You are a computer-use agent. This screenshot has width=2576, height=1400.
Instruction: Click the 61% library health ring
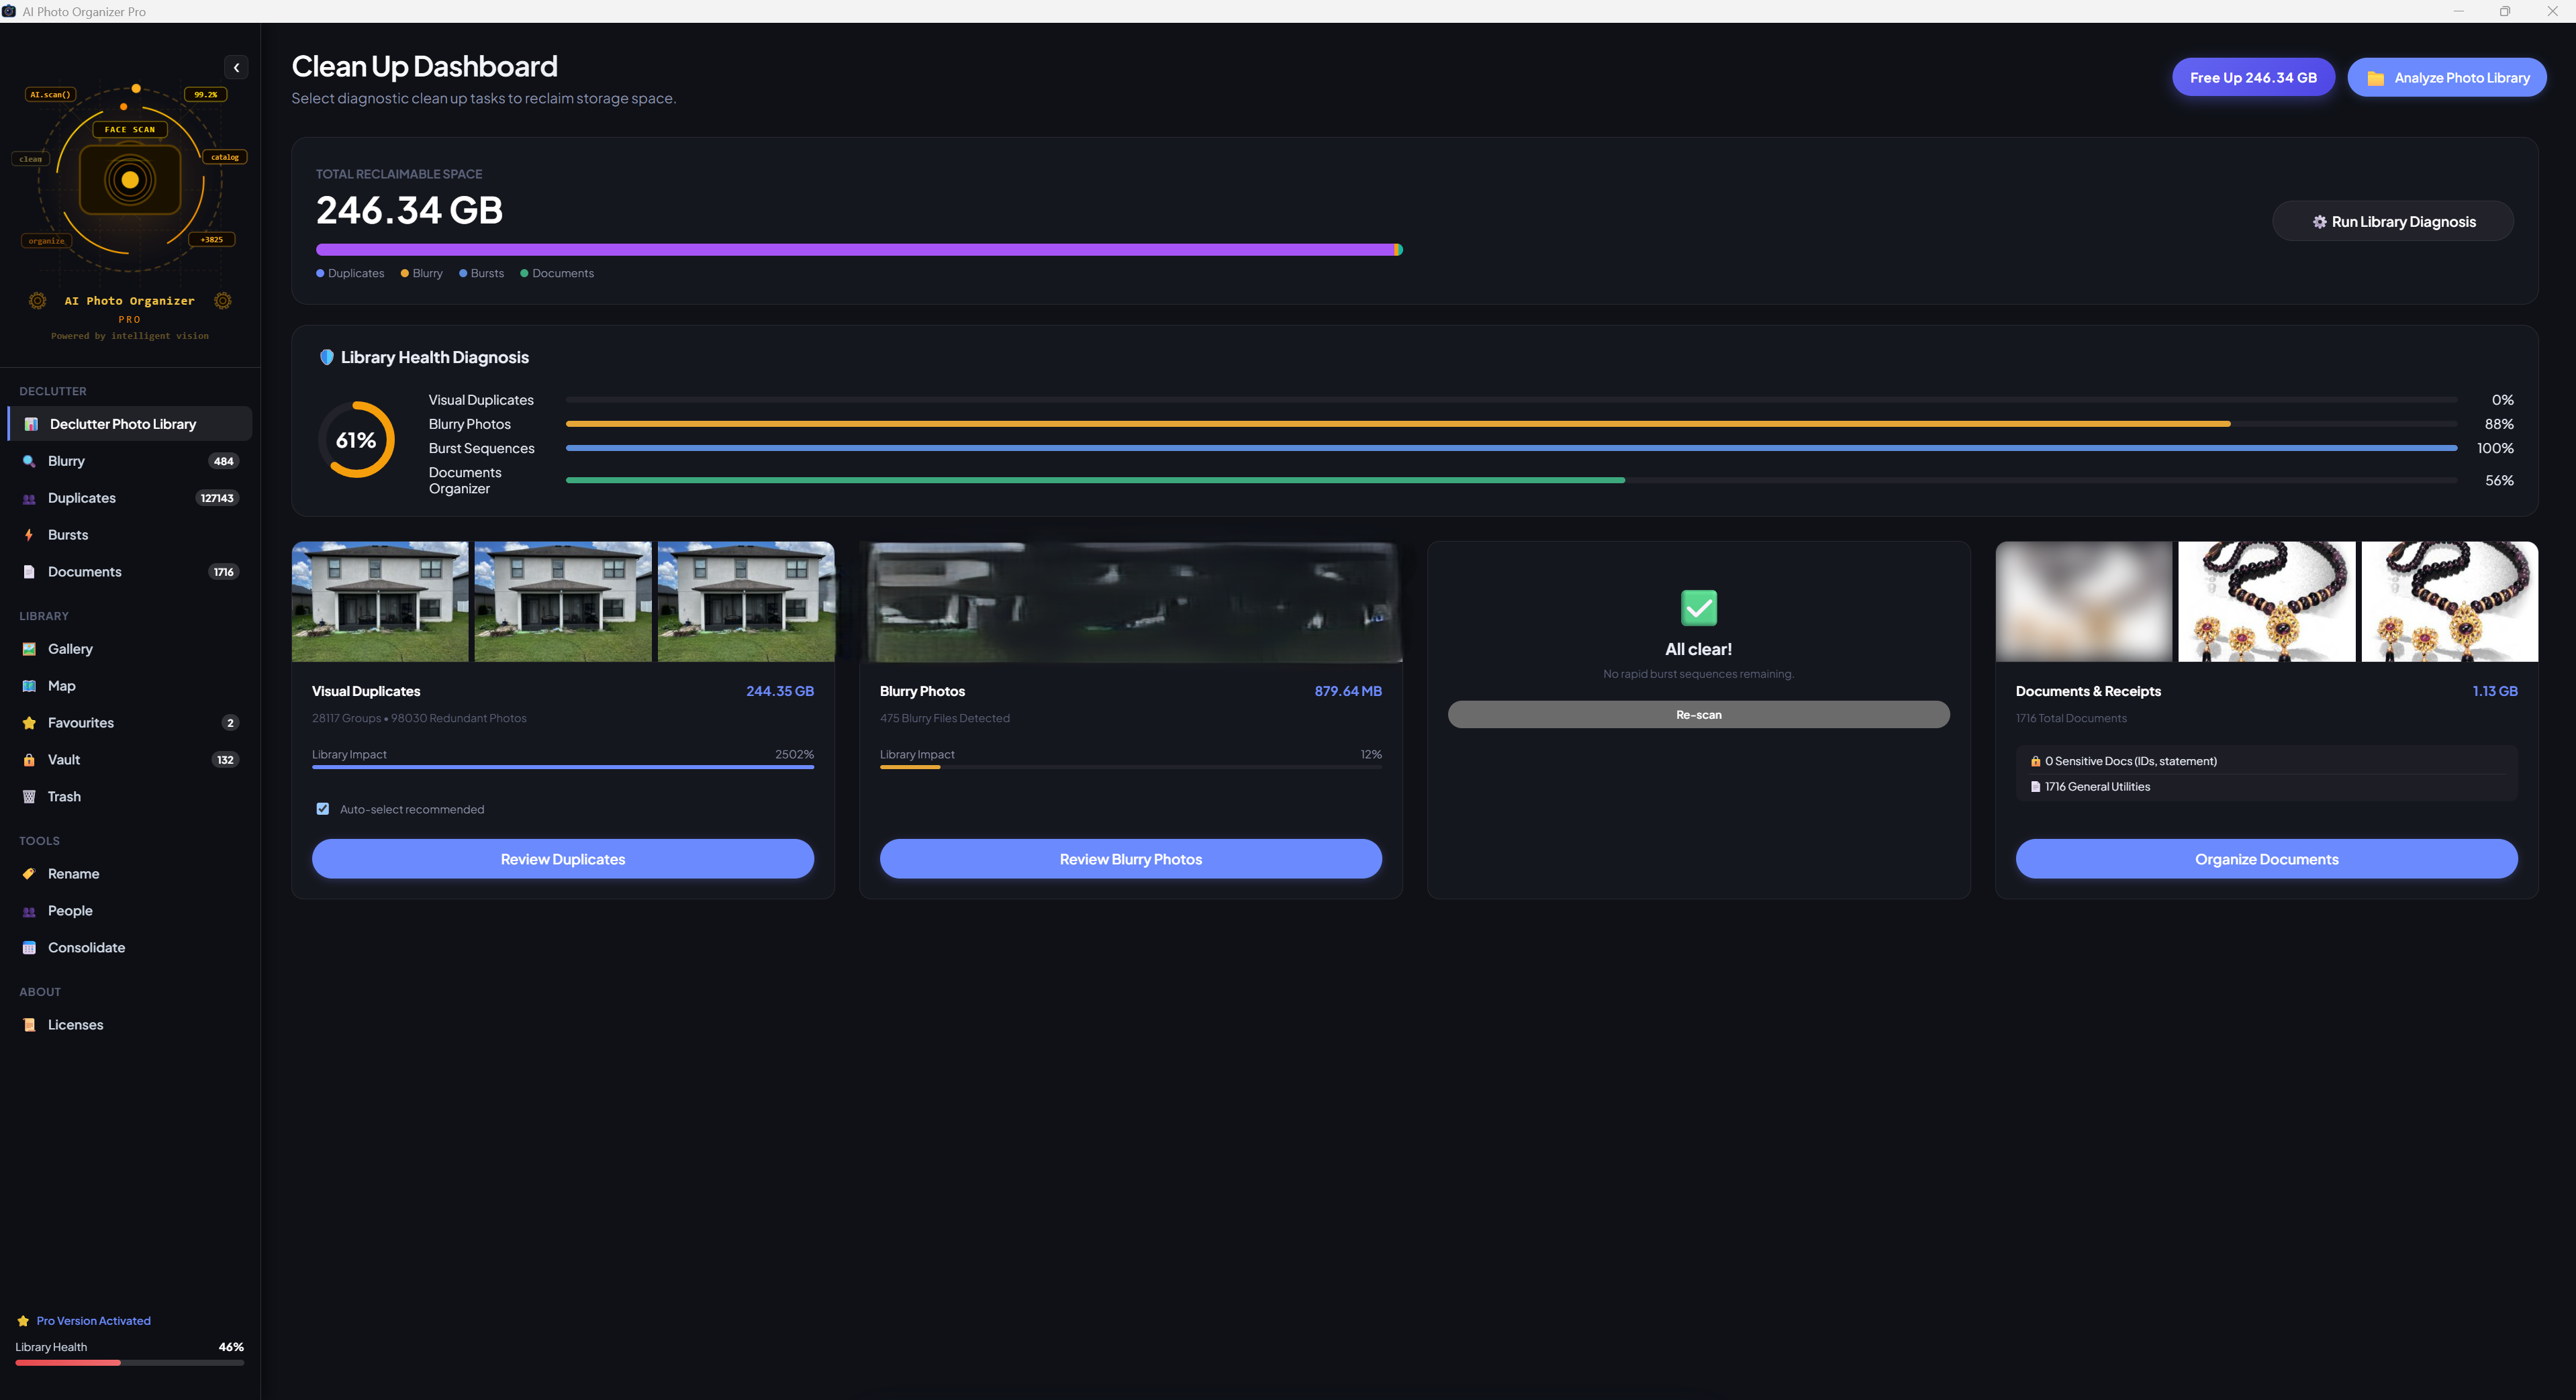tap(356, 440)
